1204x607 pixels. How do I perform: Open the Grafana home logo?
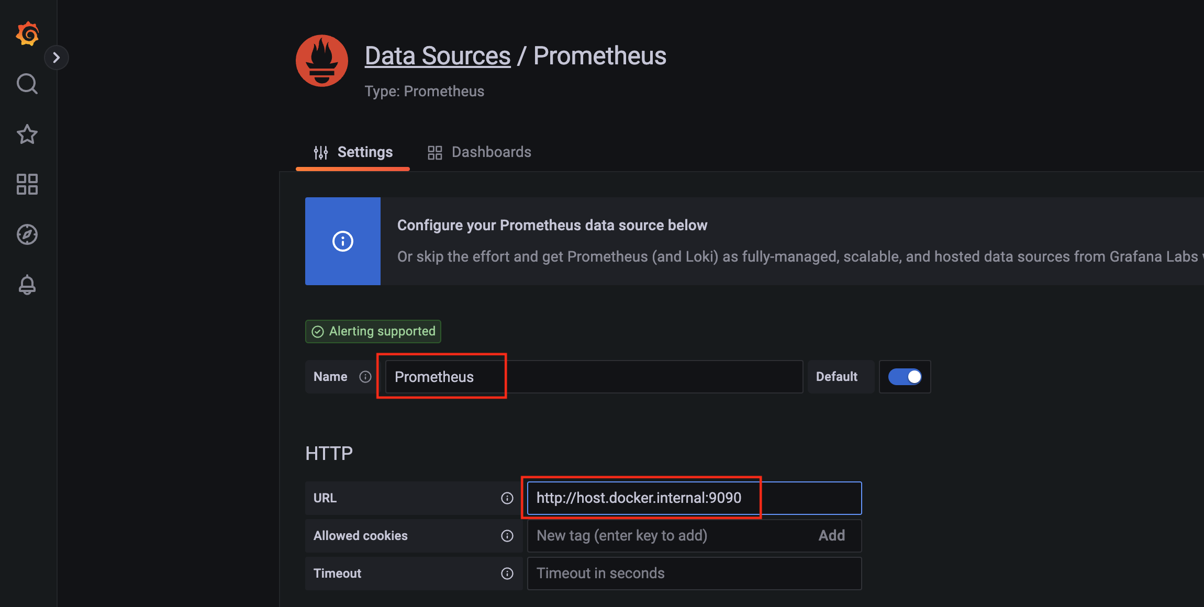pos(27,34)
